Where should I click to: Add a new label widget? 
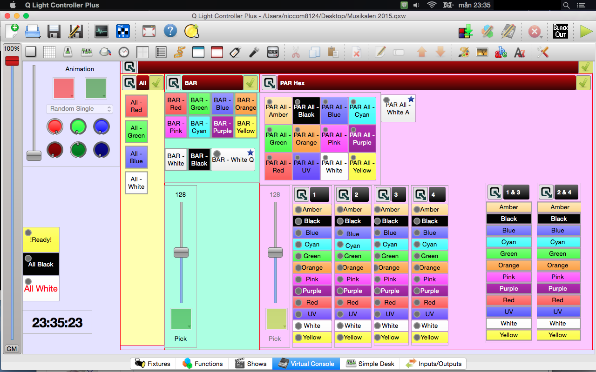[x=236, y=52]
